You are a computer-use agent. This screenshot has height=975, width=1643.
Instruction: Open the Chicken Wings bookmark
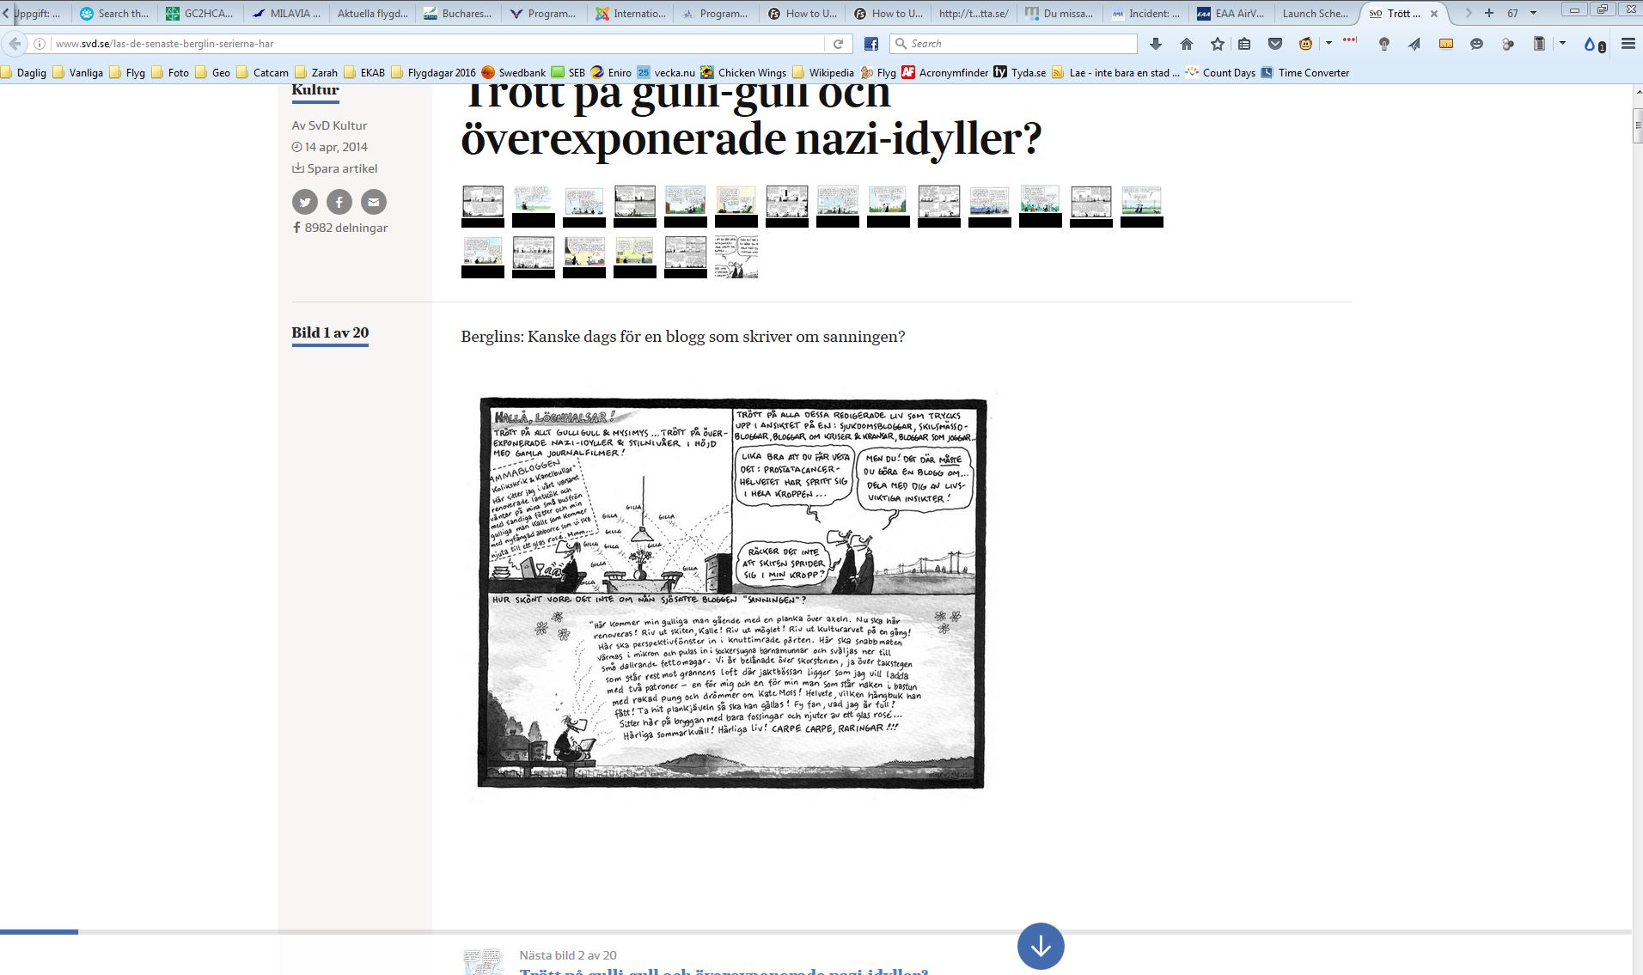[742, 73]
